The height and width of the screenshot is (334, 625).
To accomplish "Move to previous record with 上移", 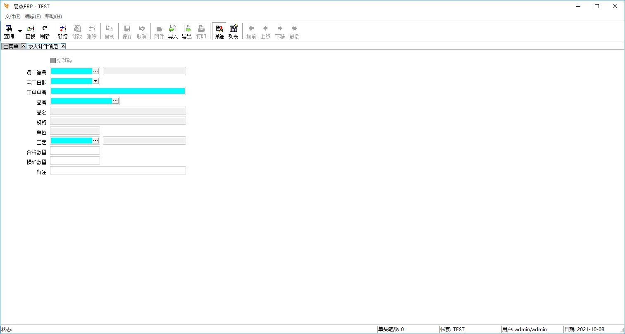I will click(265, 32).
